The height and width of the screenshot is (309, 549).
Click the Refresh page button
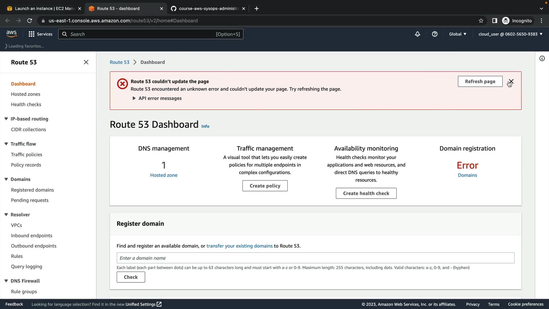(x=480, y=82)
